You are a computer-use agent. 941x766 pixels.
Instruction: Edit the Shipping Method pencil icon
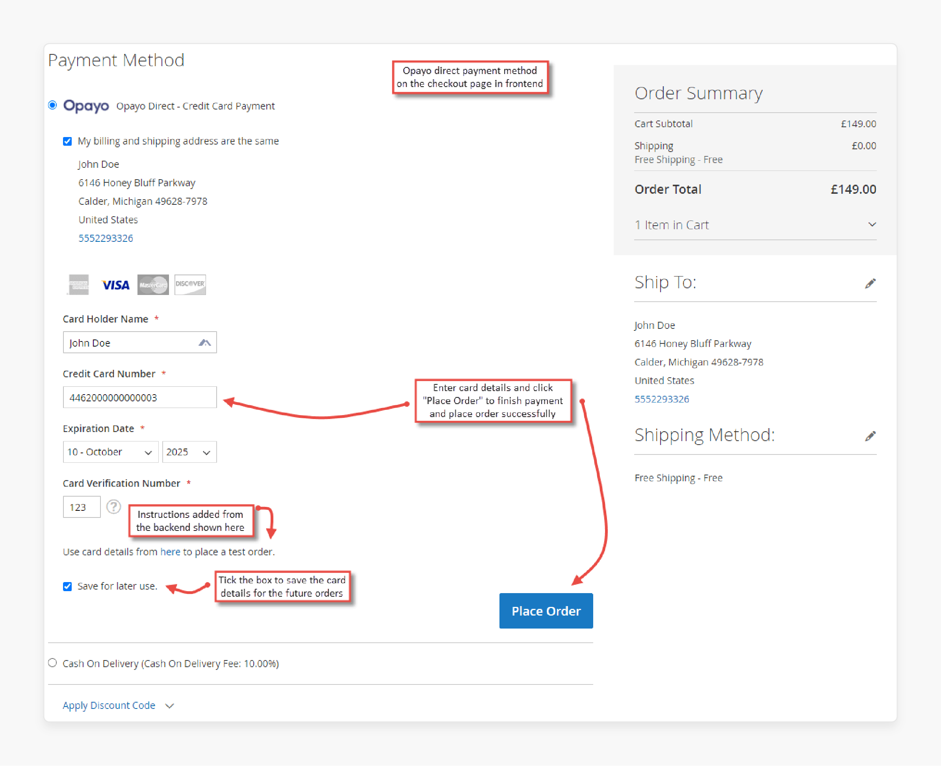coord(870,436)
